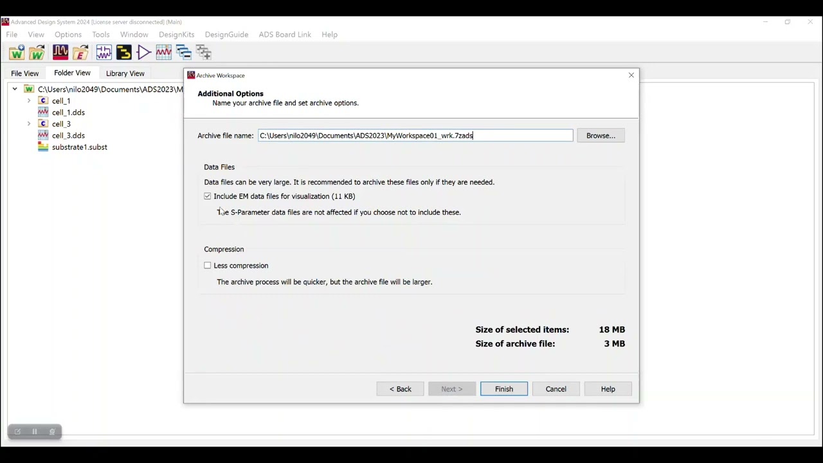Click the cell_1 cell icon
The width and height of the screenshot is (823, 463).
[x=43, y=101]
